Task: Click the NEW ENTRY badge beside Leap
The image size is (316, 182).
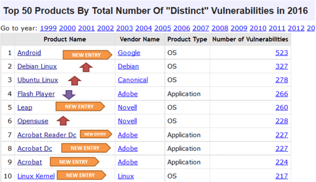Action: click(x=80, y=106)
